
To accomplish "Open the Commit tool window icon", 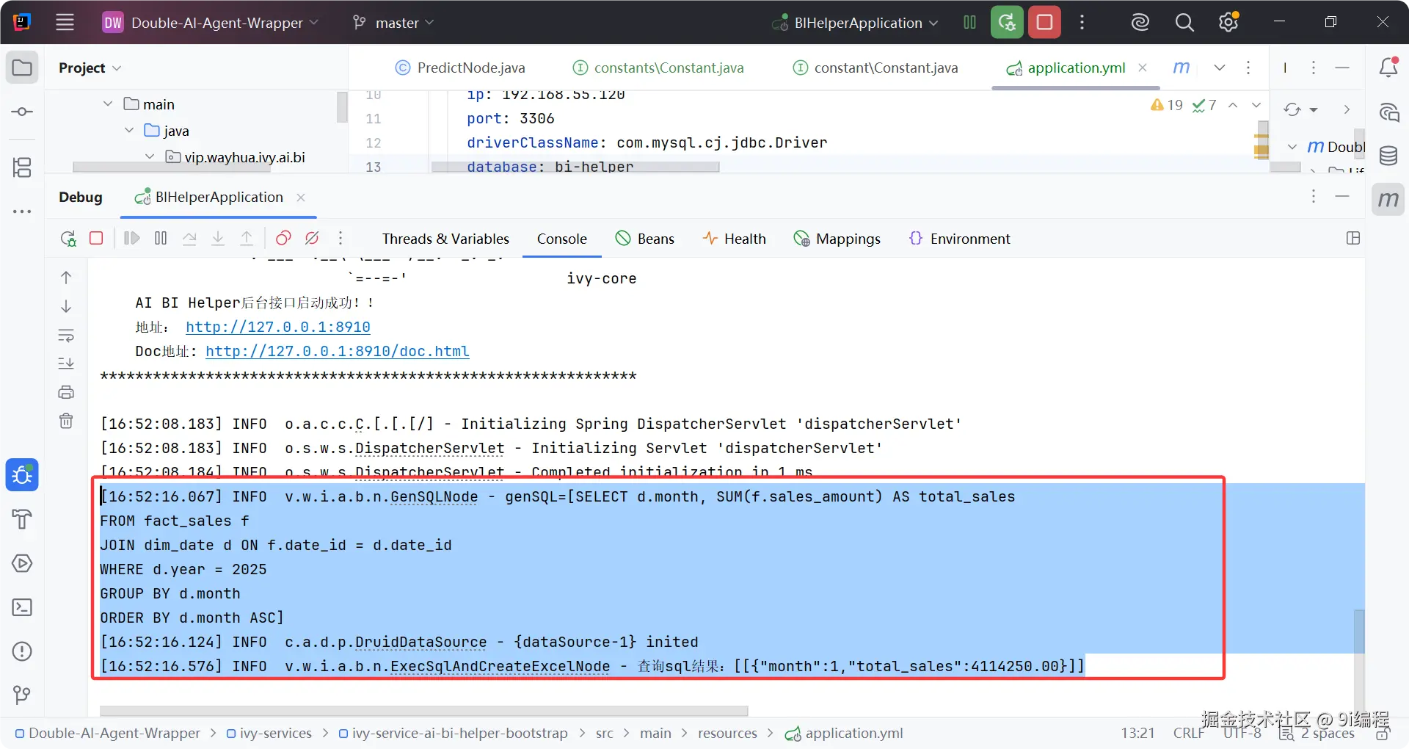I will click(22, 112).
